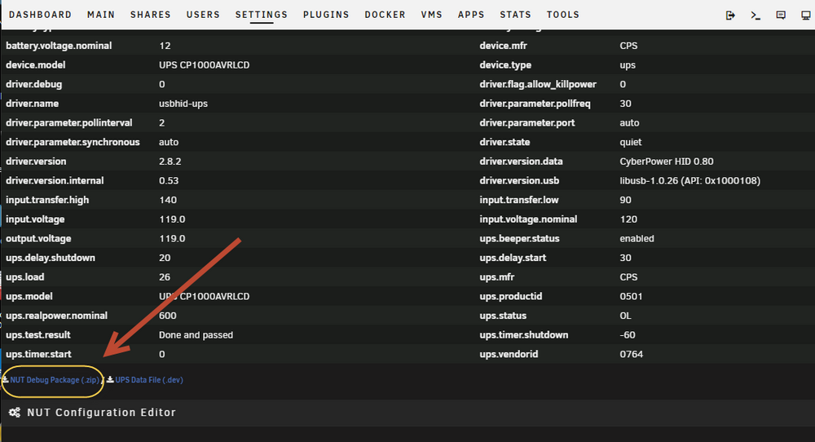Screen dimensions: 815x442
Task: Select the ups.timer.start label
Action: [38, 354]
